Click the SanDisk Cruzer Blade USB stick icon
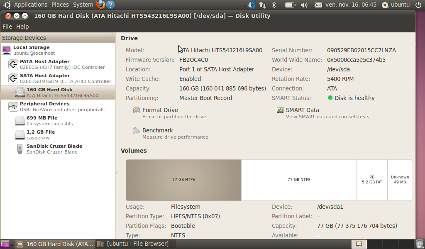Screen dimensions: 425x249 coord(20,149)
